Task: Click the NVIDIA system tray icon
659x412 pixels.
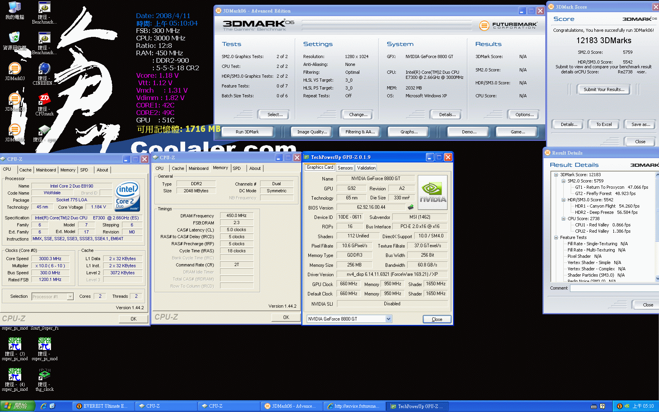Action: pyautogui.click(x=627, y=406)
